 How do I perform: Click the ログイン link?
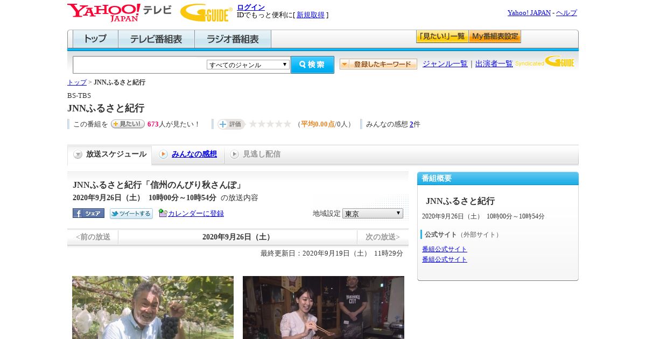251,7
